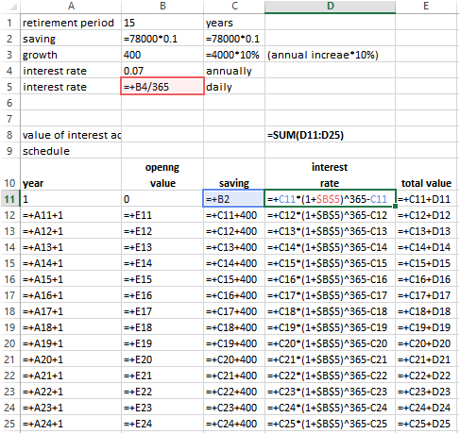Click cell =+C11+400
Viewport: 460px width, 434px height.
[x=234, y=215]
